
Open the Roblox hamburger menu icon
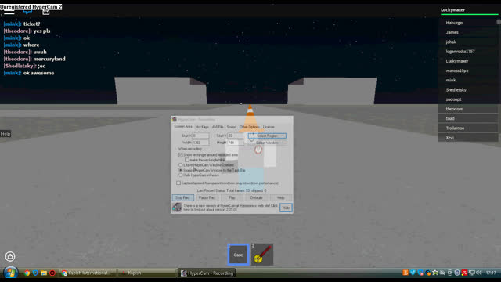pos(9,13)
